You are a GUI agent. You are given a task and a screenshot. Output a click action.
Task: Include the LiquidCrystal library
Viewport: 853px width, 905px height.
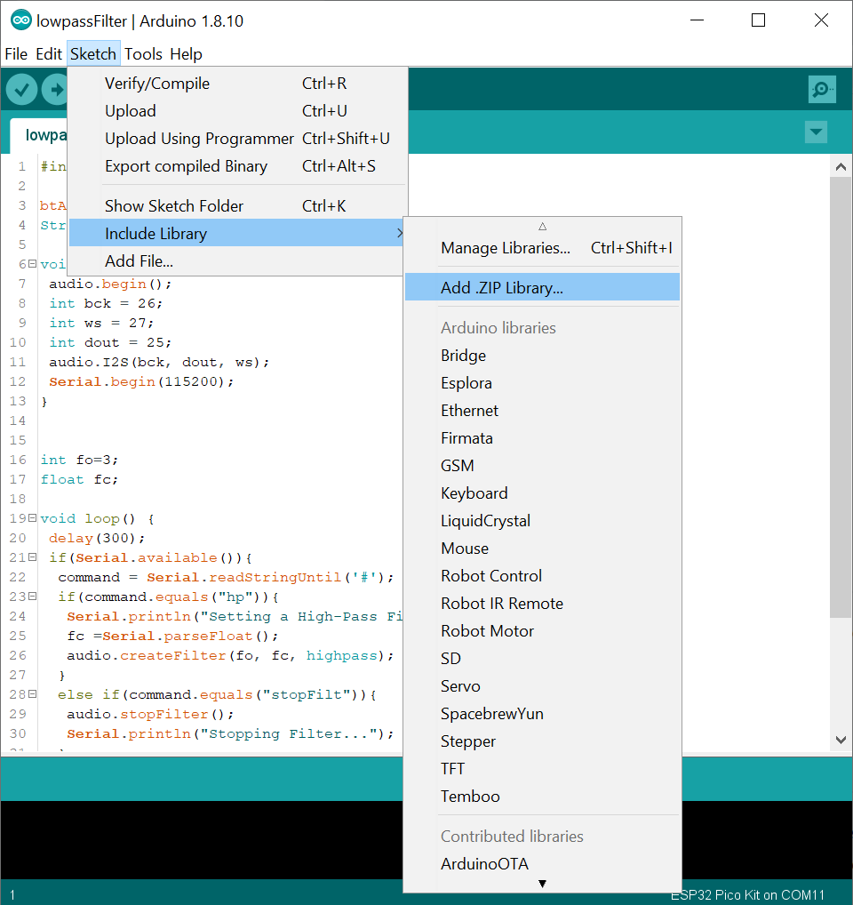(x=542, y=521)
